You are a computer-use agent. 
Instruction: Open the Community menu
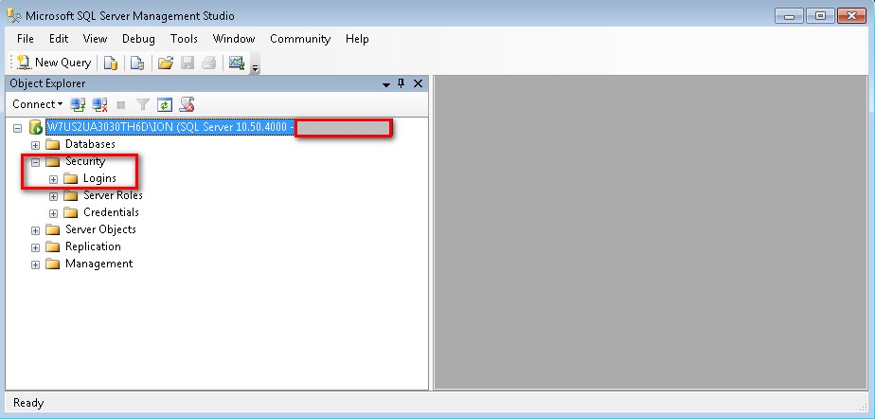coord(300,39)
